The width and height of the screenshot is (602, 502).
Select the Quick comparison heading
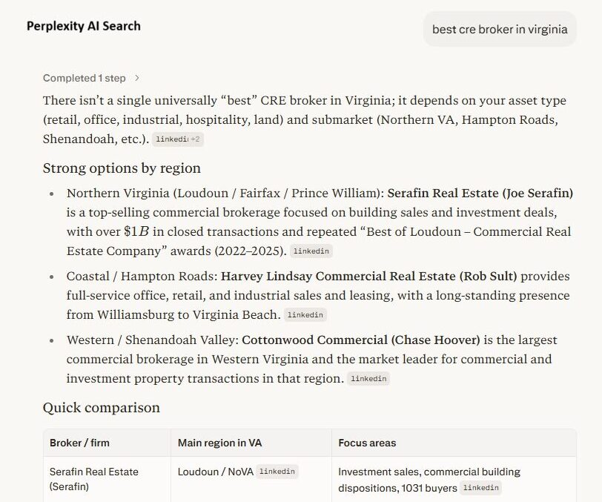[101, 408]
